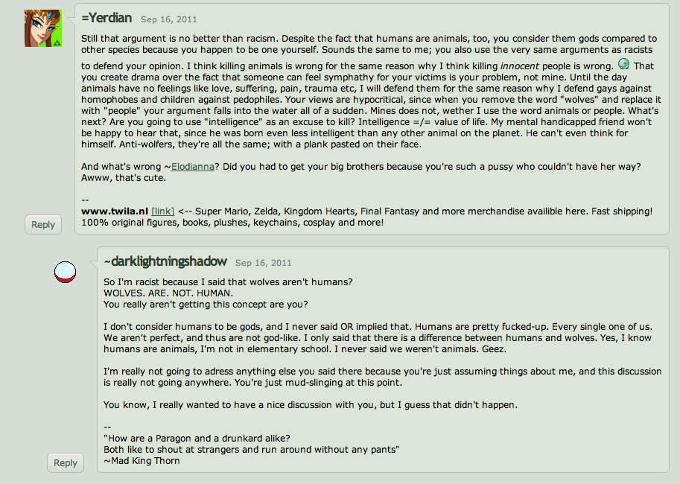Click the date on darklightningshadow's comment
Viewport: 680px width, 484px height.
[x=264, y=263]
